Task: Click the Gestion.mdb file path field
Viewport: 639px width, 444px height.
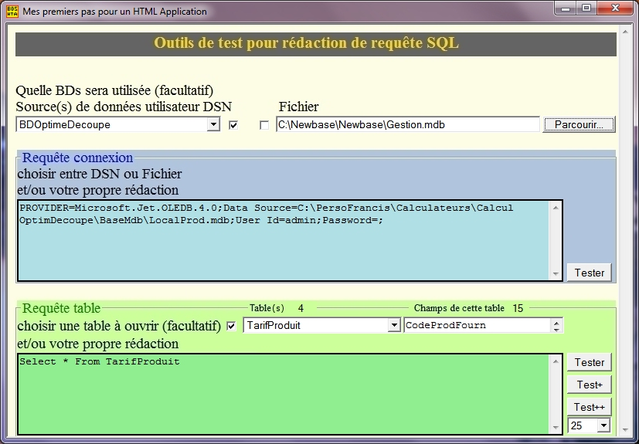Action: [x=407, y=124]
